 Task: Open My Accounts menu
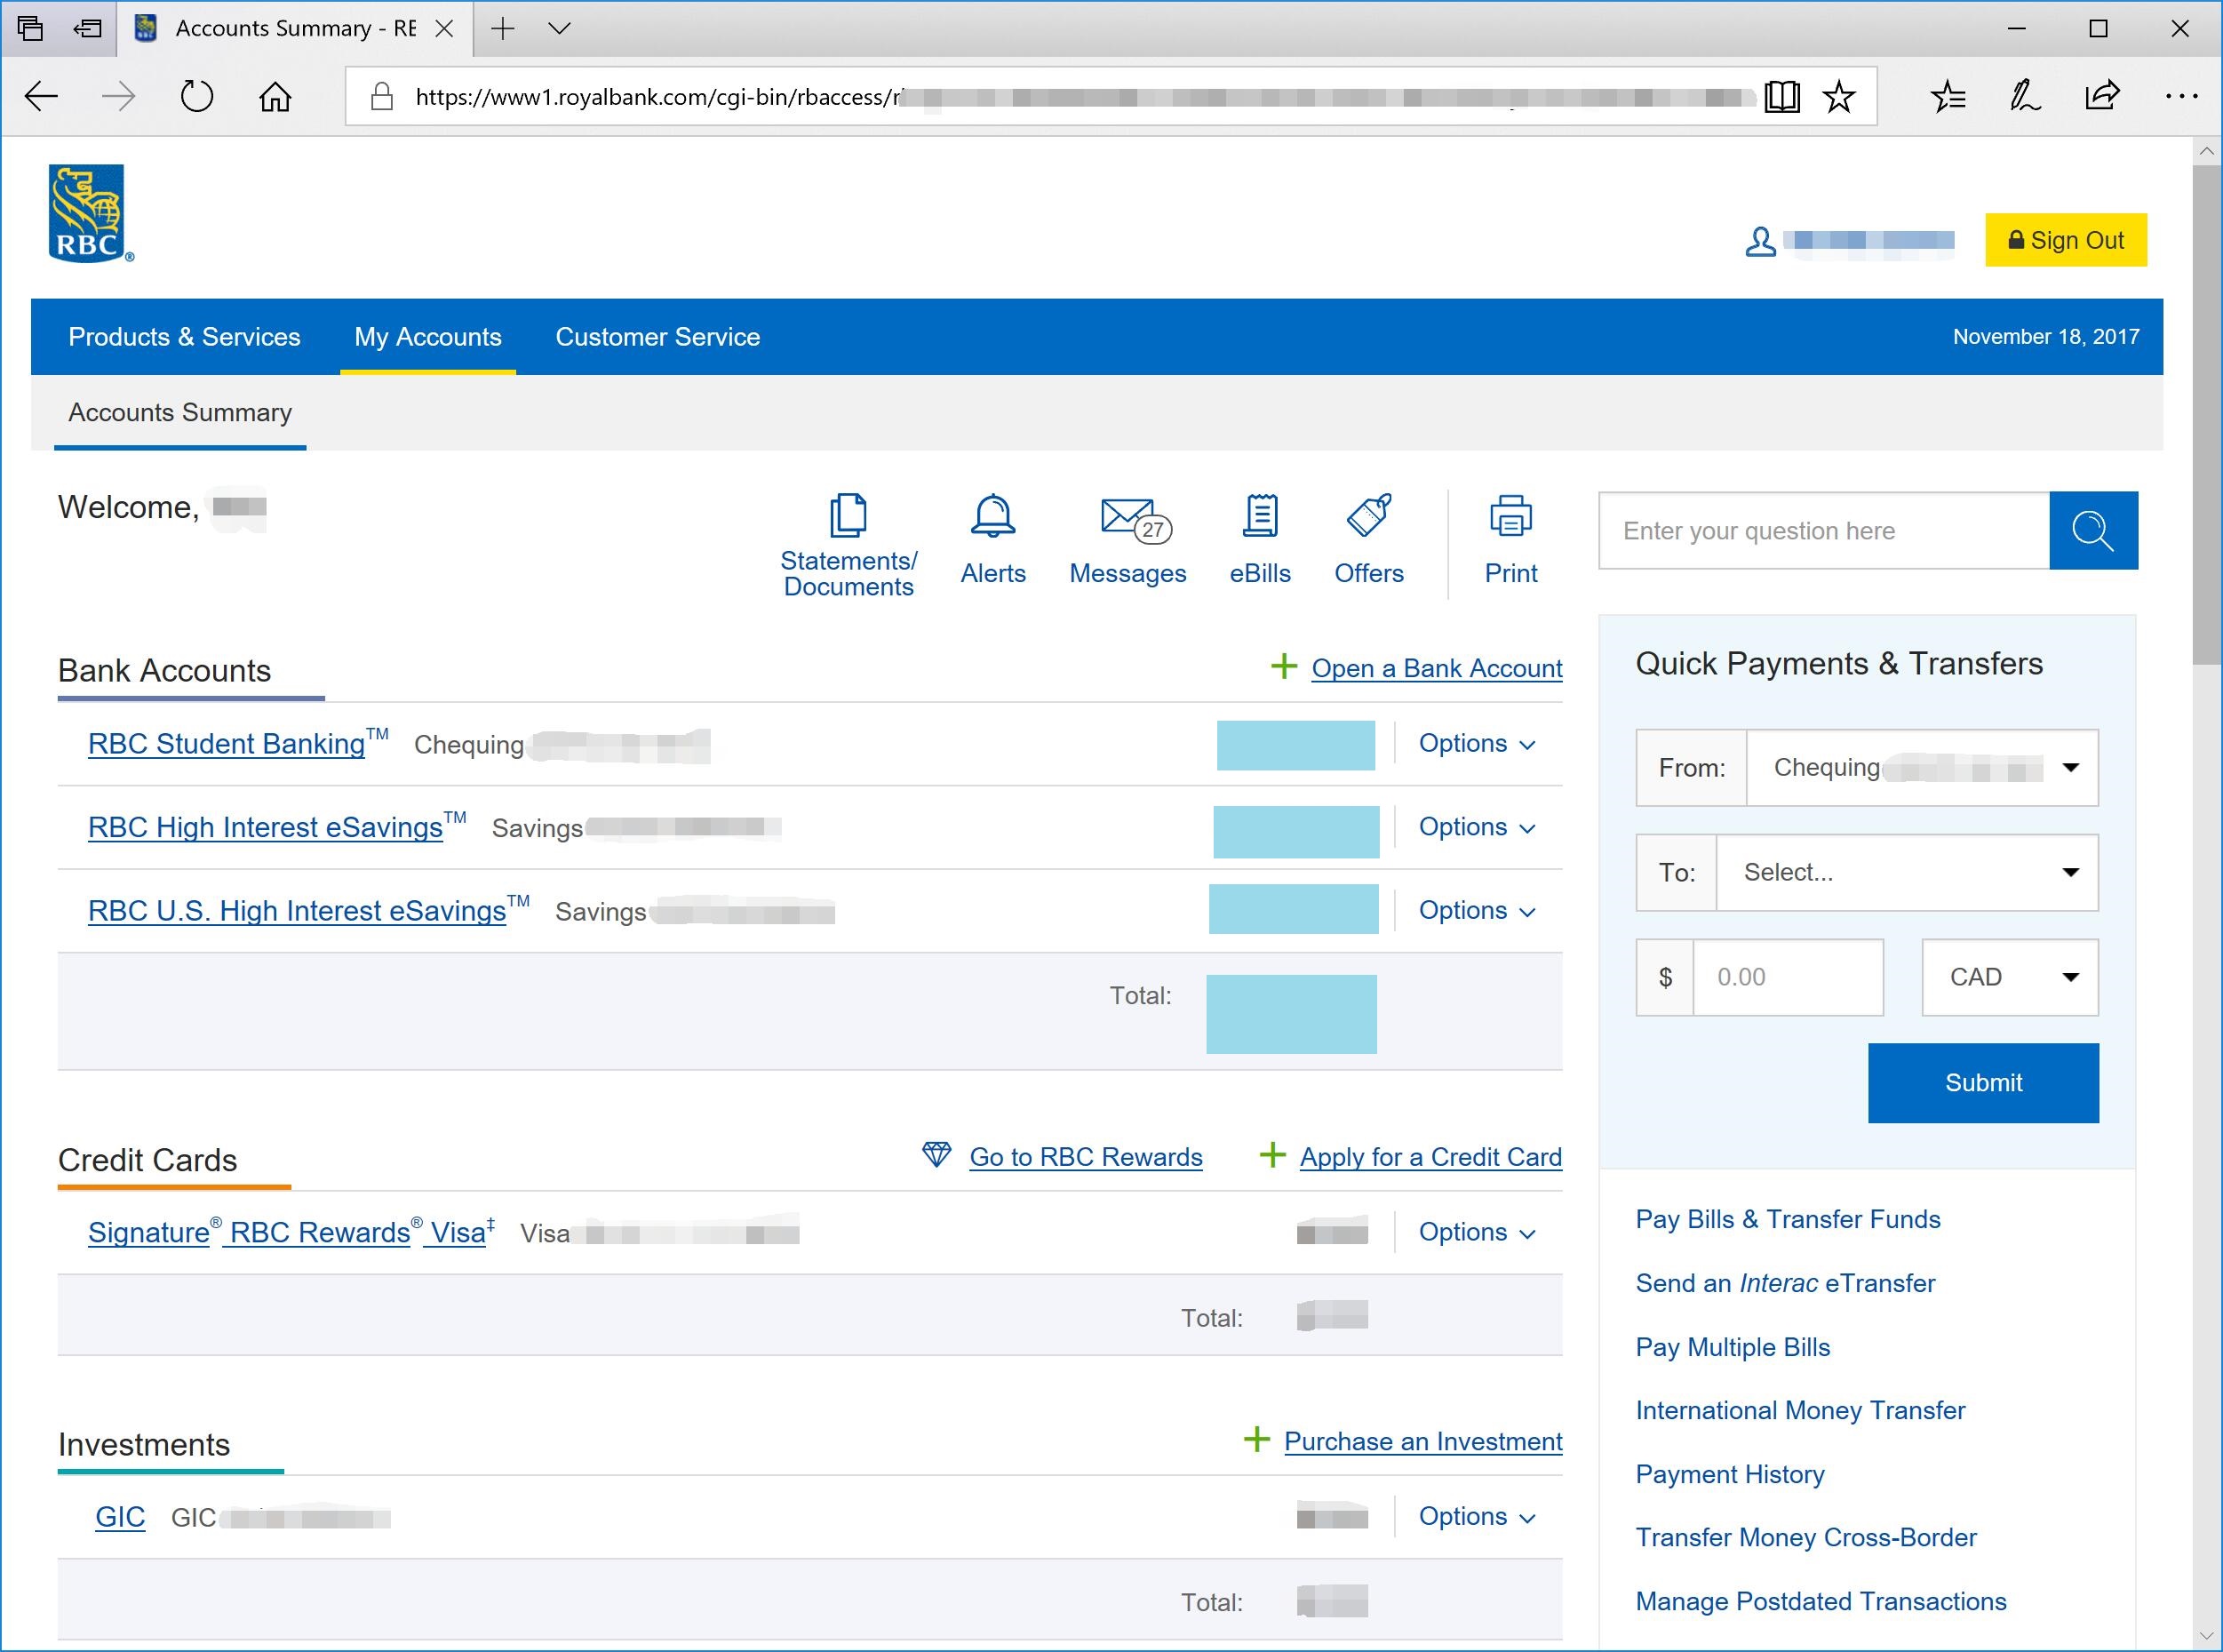coord(428,337)
